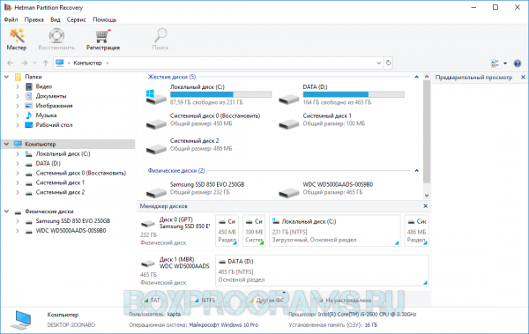Viewport: 529px width, 334px height.
Task: Click the up-arrow navigation button
Action: click(46, 63)
